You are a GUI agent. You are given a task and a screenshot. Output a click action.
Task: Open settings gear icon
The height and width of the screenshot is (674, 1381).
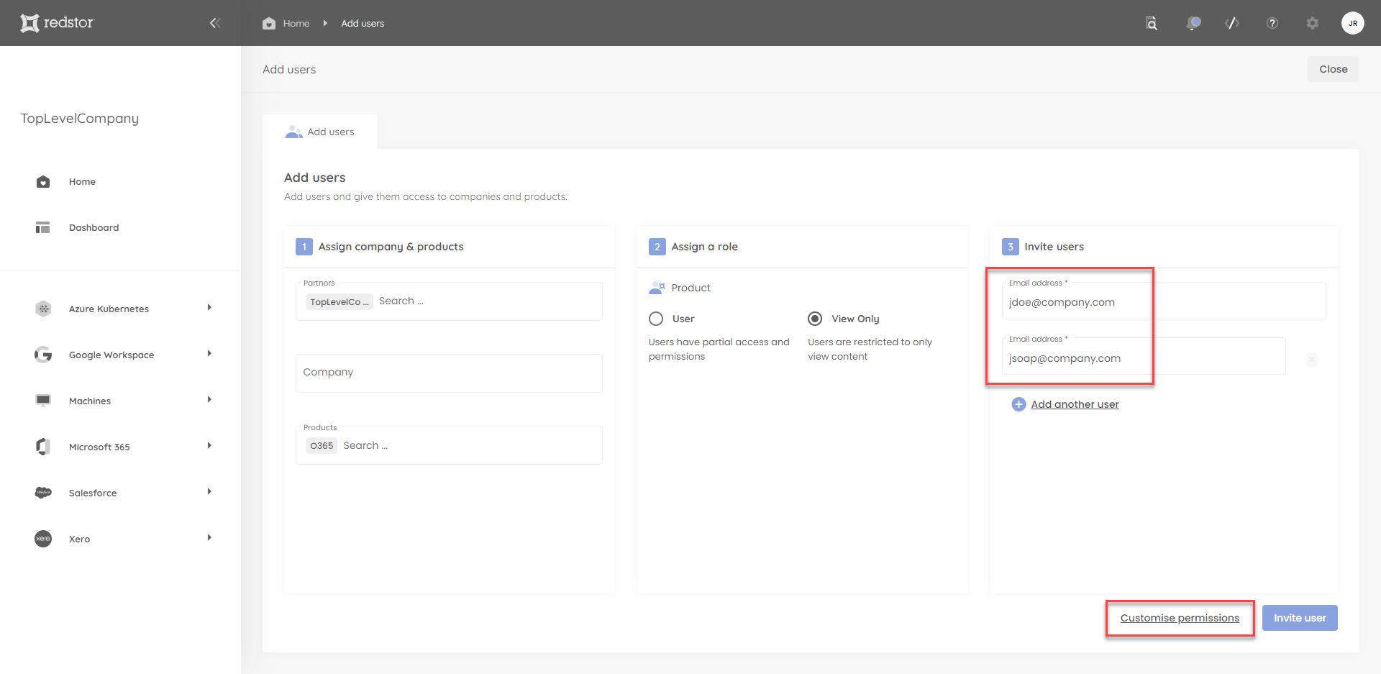click(x=1313, y=23)
